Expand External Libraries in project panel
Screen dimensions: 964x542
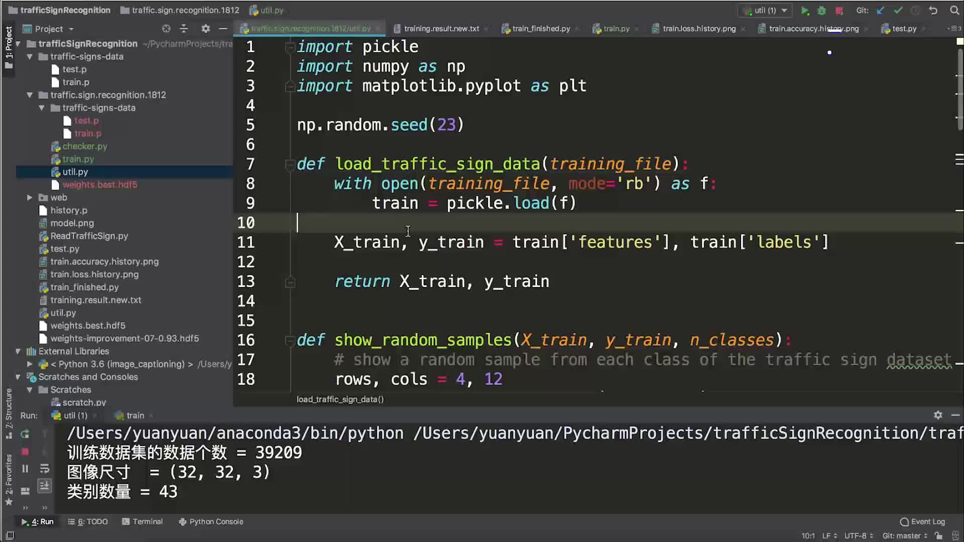point(19,351)
